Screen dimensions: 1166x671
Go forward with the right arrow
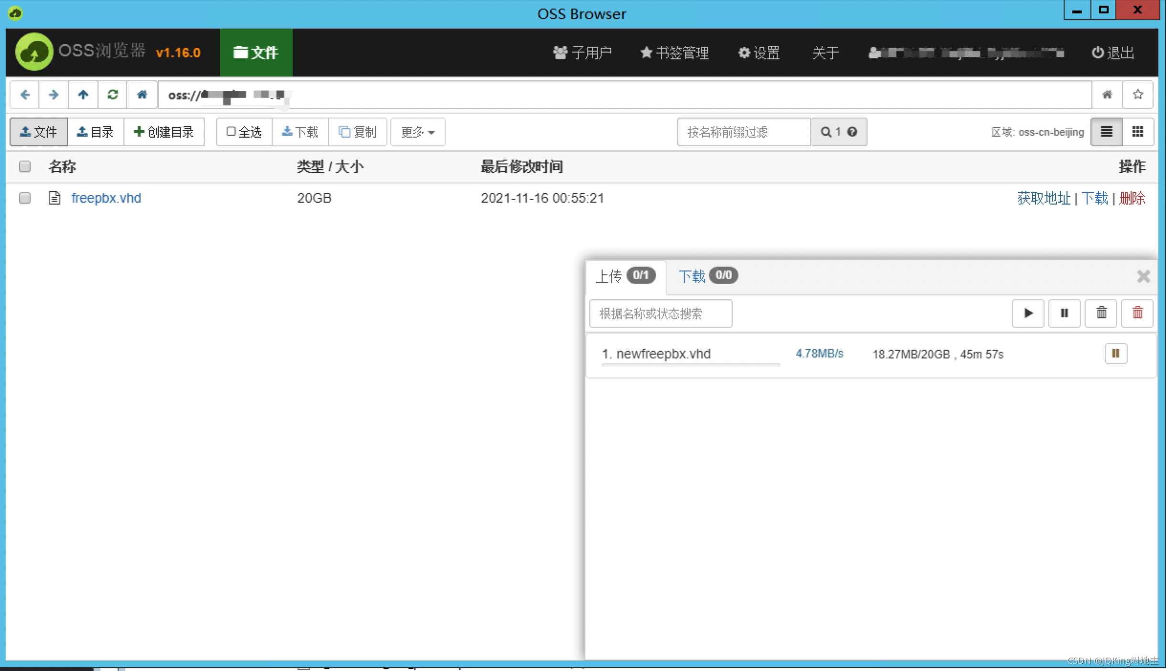54,95
